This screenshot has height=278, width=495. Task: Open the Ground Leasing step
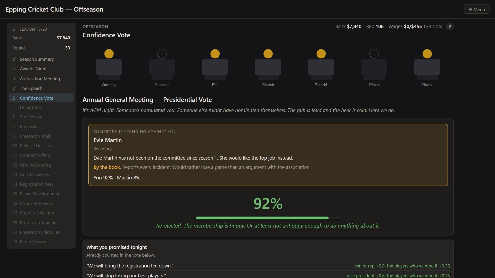pyautogui.click(x=41, y=165)
